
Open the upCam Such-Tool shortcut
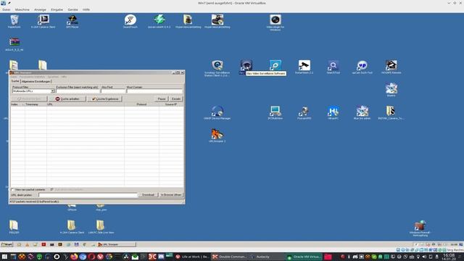click(362, 67)
